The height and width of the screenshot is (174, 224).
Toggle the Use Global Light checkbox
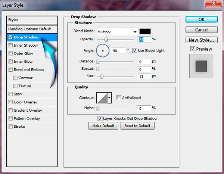(134, 50)
